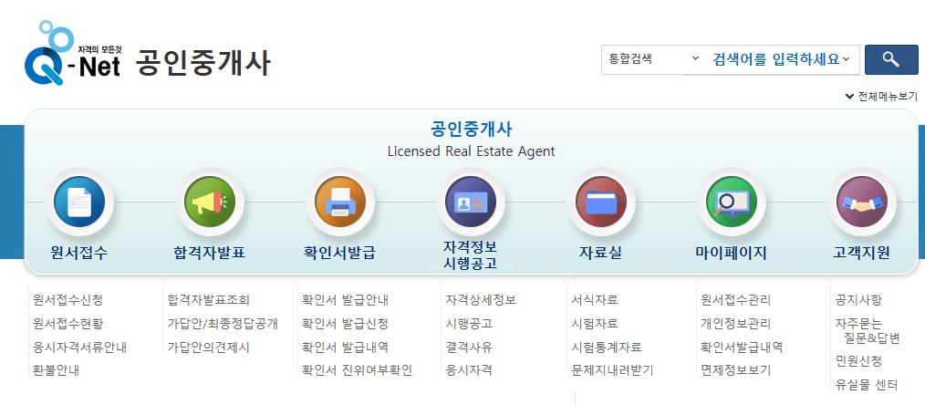
Task: Open the 원서접수신청 menu item
Action: click(68, 300)
